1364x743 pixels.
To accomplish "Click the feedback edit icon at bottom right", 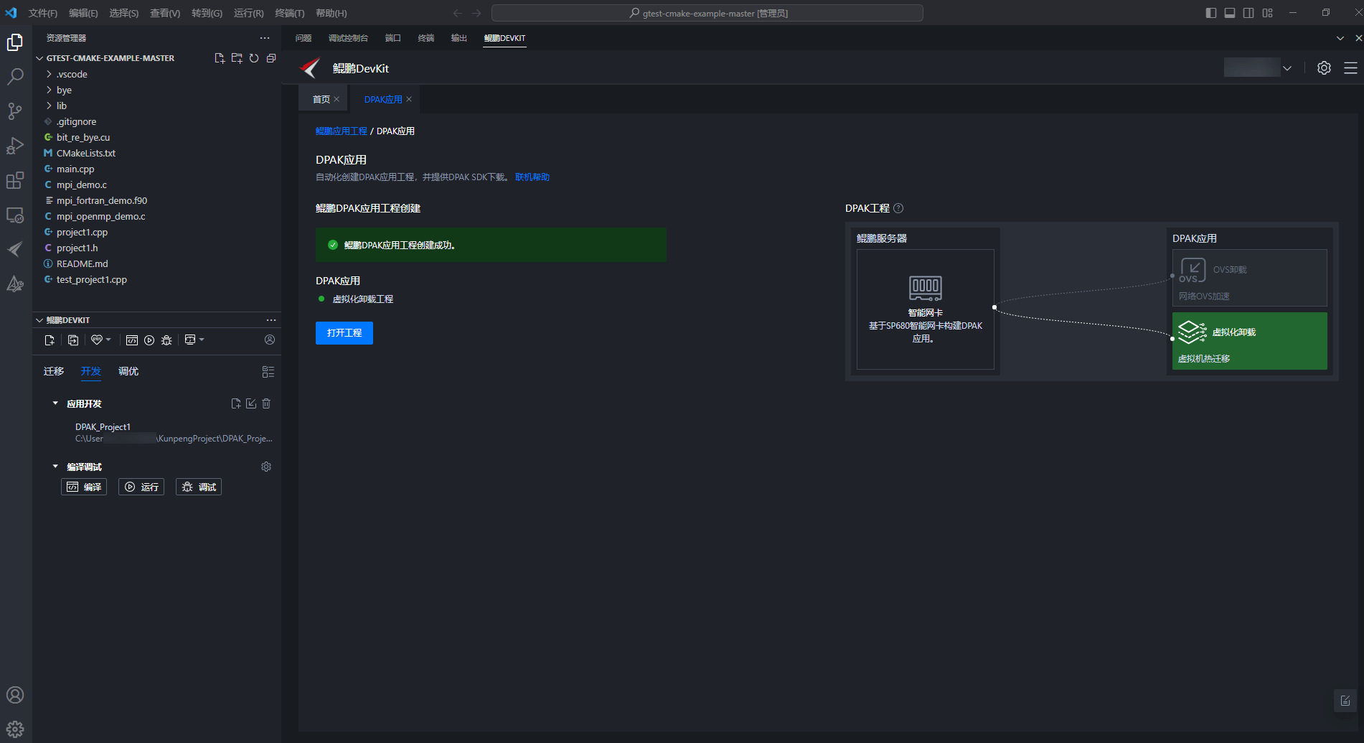I will pos(1345,701).
